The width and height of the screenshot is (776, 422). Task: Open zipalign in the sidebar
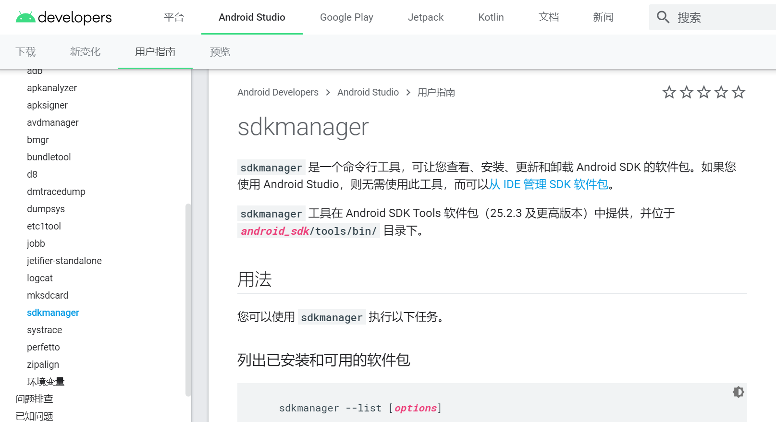click(43, 364)
